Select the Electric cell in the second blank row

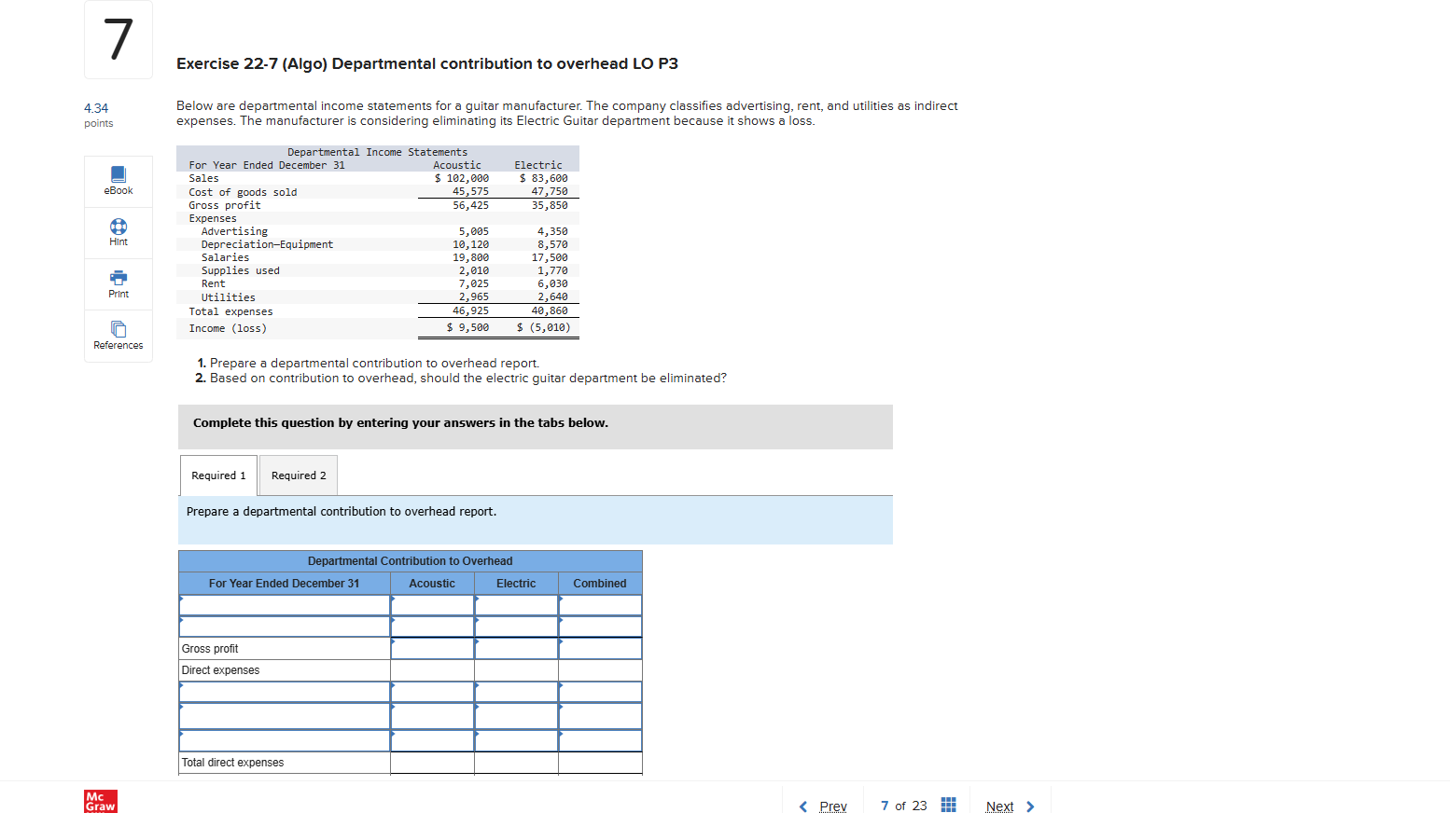tap(517, 627)
